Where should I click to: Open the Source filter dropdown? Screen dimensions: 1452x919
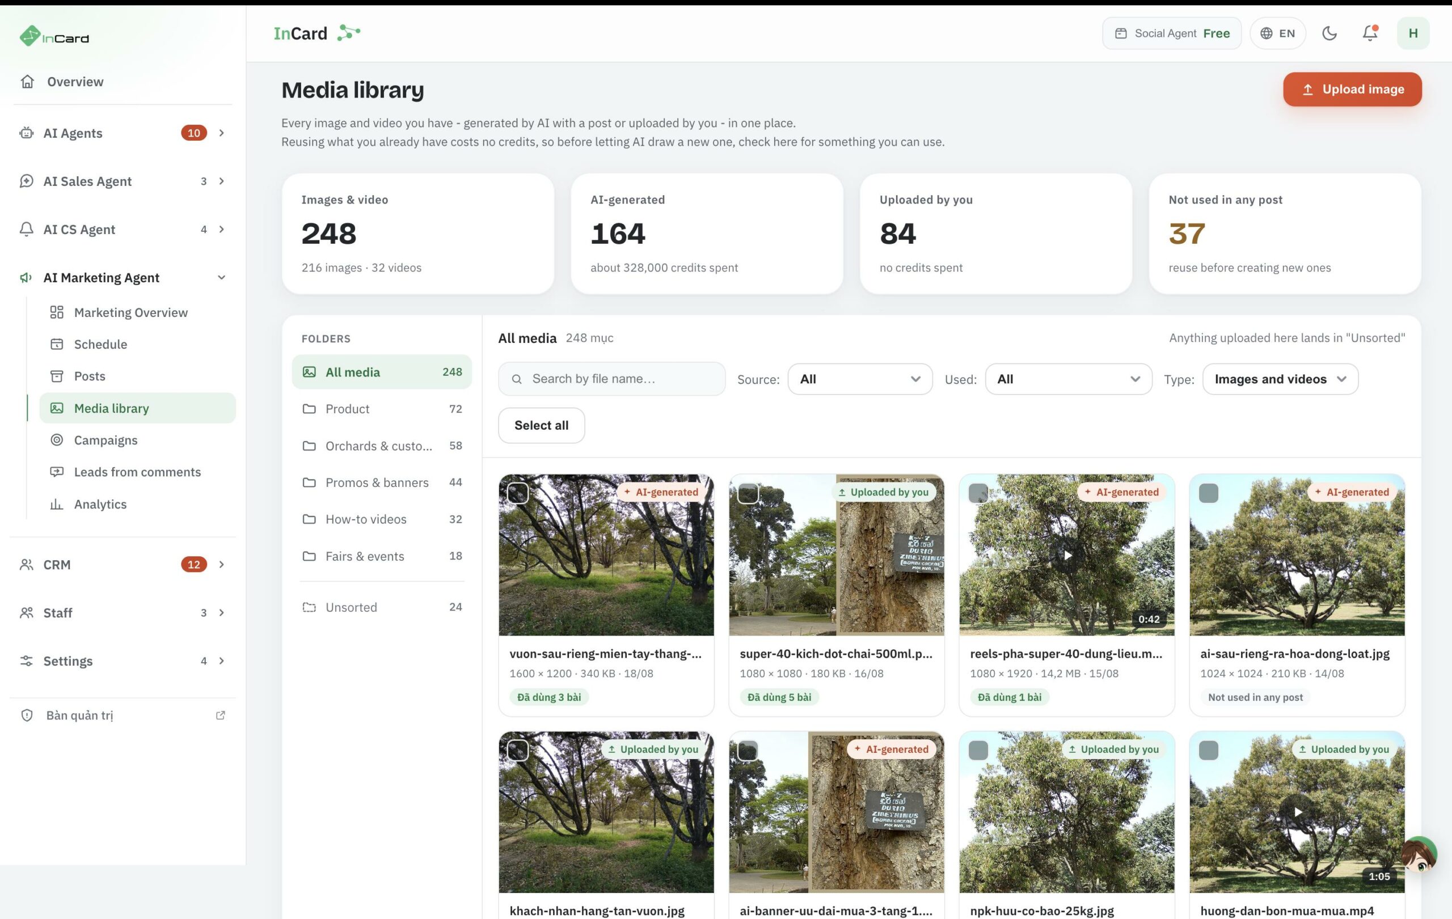click(860, 379)
